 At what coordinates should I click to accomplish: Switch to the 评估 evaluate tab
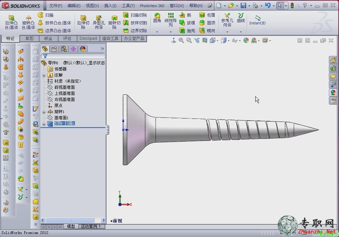tap(67, 39)
